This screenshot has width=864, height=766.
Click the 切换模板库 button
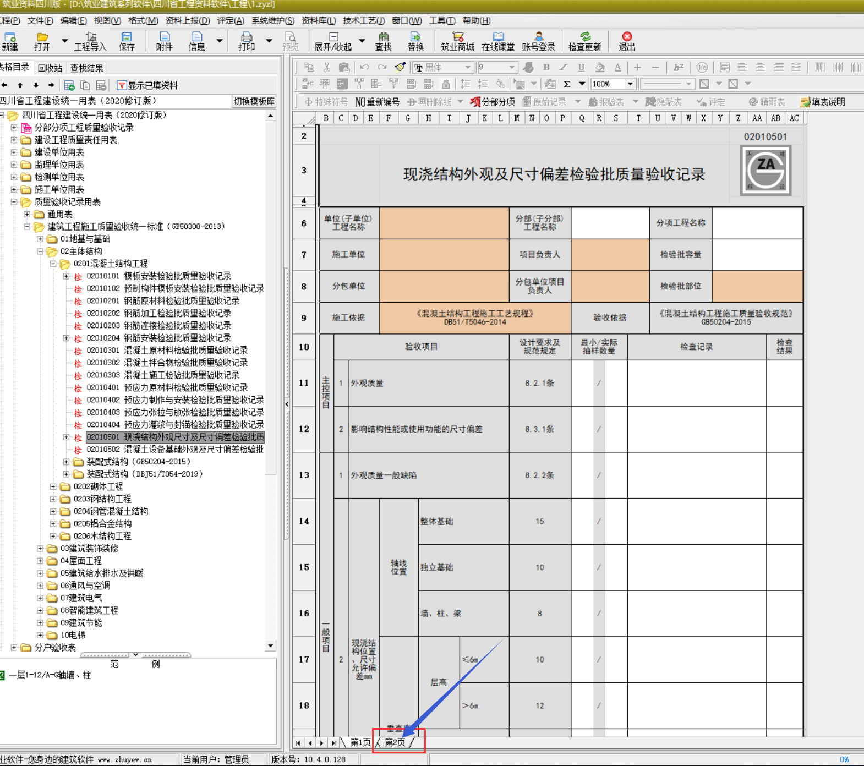pos(254,101)
